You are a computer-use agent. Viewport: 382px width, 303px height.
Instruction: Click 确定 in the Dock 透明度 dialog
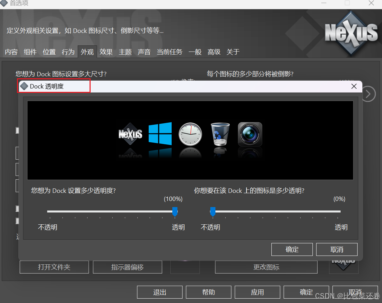[292, 249]
